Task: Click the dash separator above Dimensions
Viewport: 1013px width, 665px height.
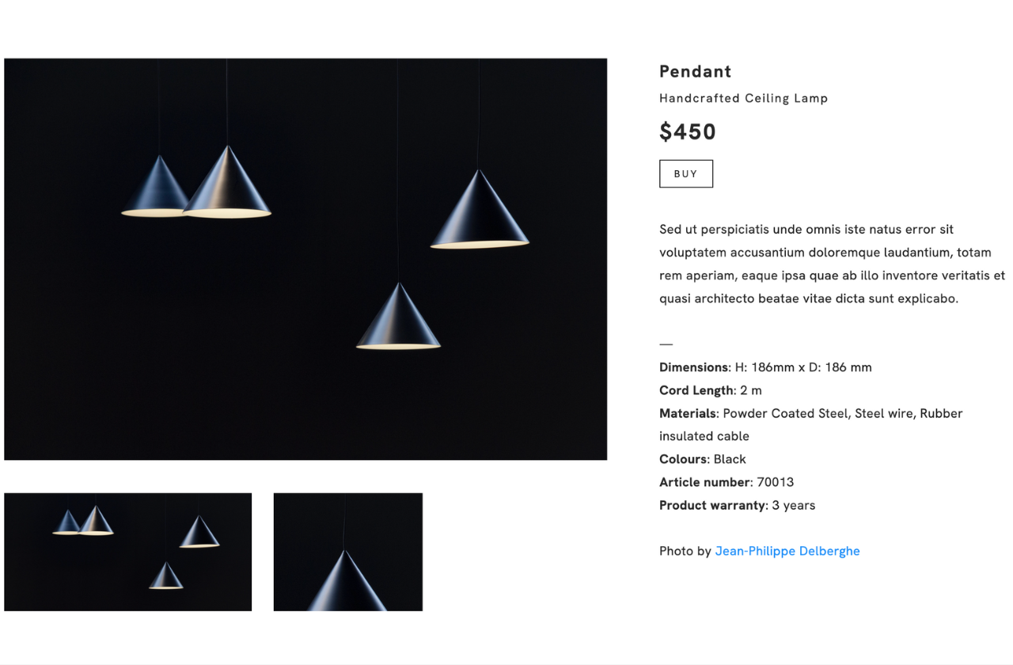Action: click(666, 344)
